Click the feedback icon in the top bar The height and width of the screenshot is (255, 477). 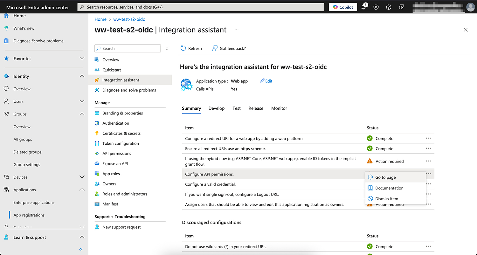[401, 7]
